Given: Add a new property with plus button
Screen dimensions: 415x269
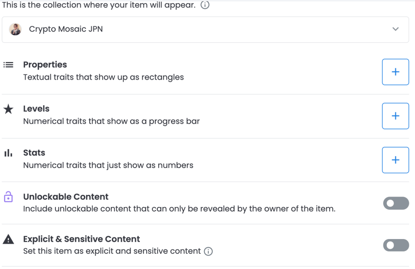Looking at the screenshot, I should [x=395, y=72].
